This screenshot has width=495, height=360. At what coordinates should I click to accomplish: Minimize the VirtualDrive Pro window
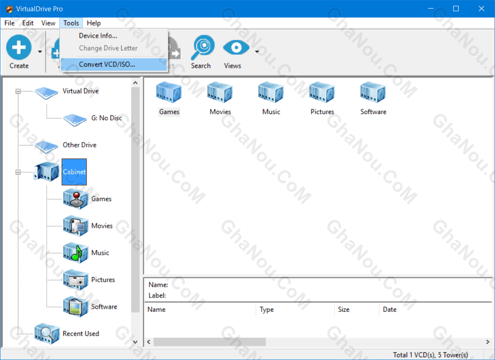point(430,9)
